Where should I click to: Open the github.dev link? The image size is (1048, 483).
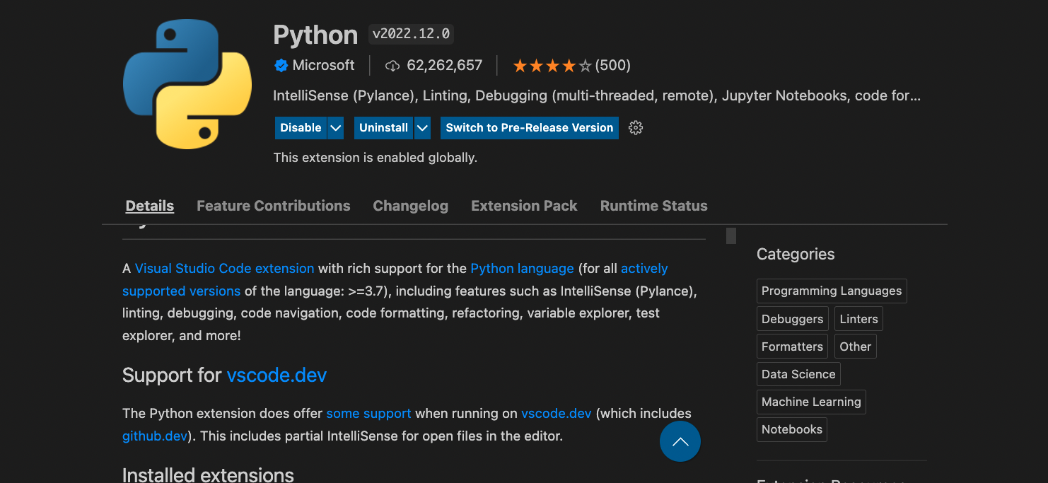155,436
